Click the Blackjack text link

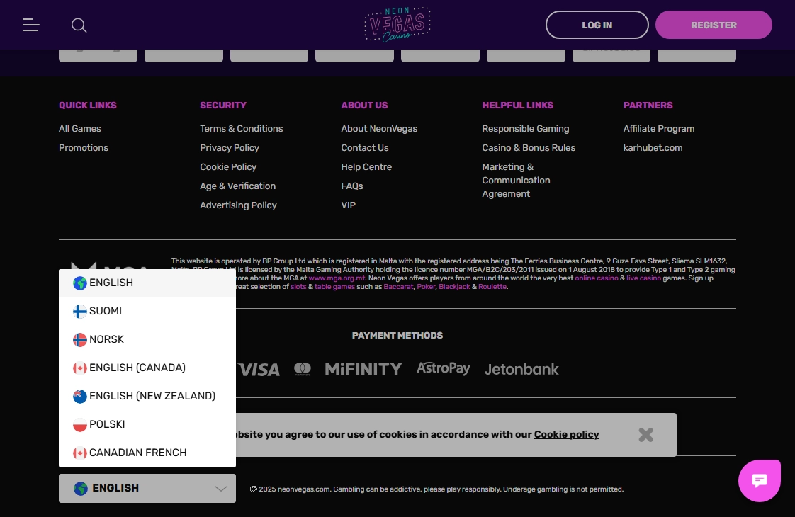tap(454, 287)
